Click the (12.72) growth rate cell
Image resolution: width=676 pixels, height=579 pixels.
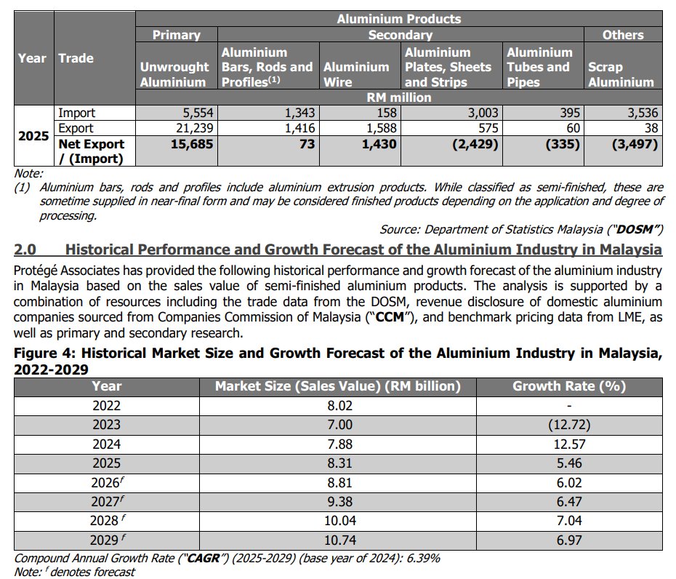click(569, 425)
